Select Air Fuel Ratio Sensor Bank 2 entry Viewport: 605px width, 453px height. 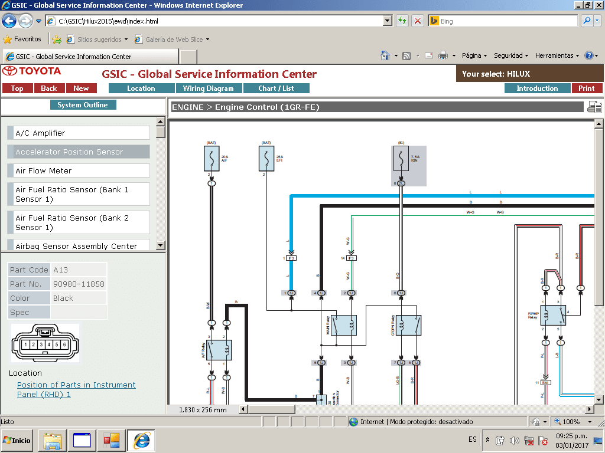coord(79,222)
